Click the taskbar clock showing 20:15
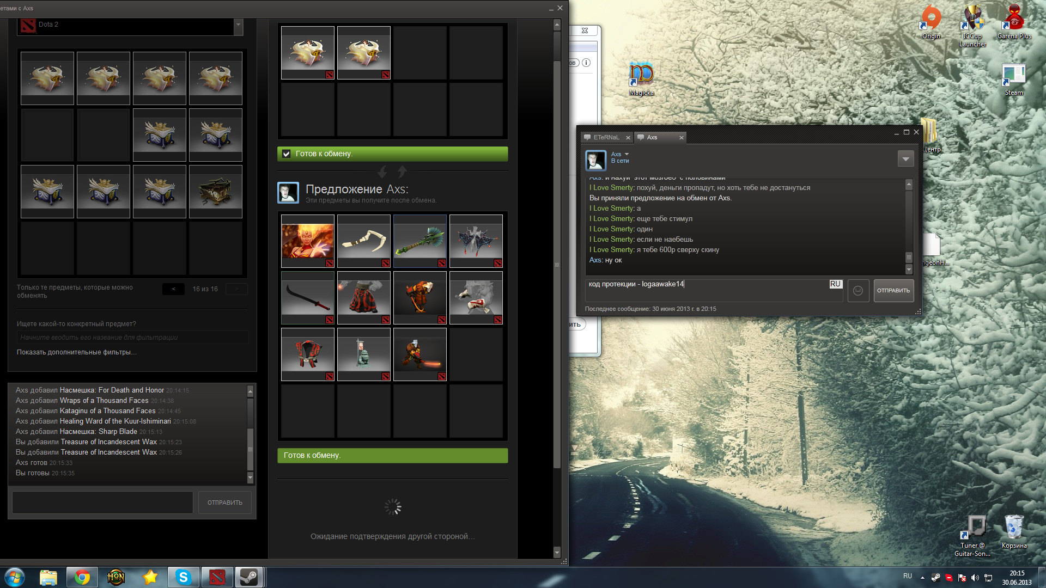The height and width of the screenshot is (588, 1046). click(x=1017, y=578)
